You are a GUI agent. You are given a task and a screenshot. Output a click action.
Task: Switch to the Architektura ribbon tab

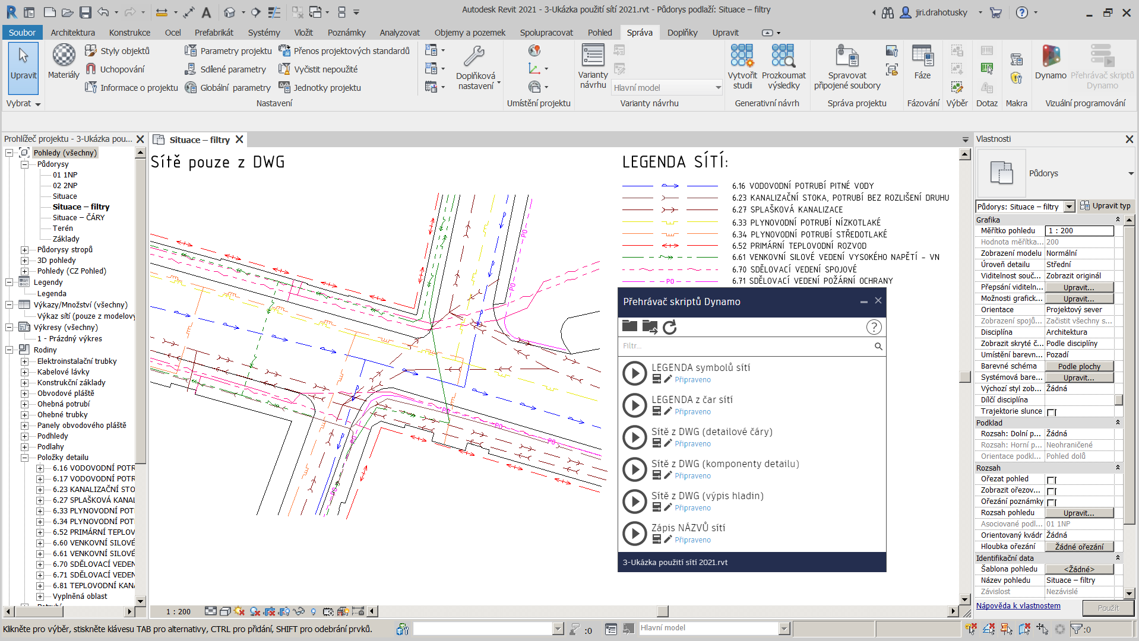click(x=72, y=33)
